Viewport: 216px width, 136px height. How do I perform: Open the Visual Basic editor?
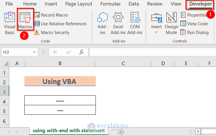click(x=10, y=23)
